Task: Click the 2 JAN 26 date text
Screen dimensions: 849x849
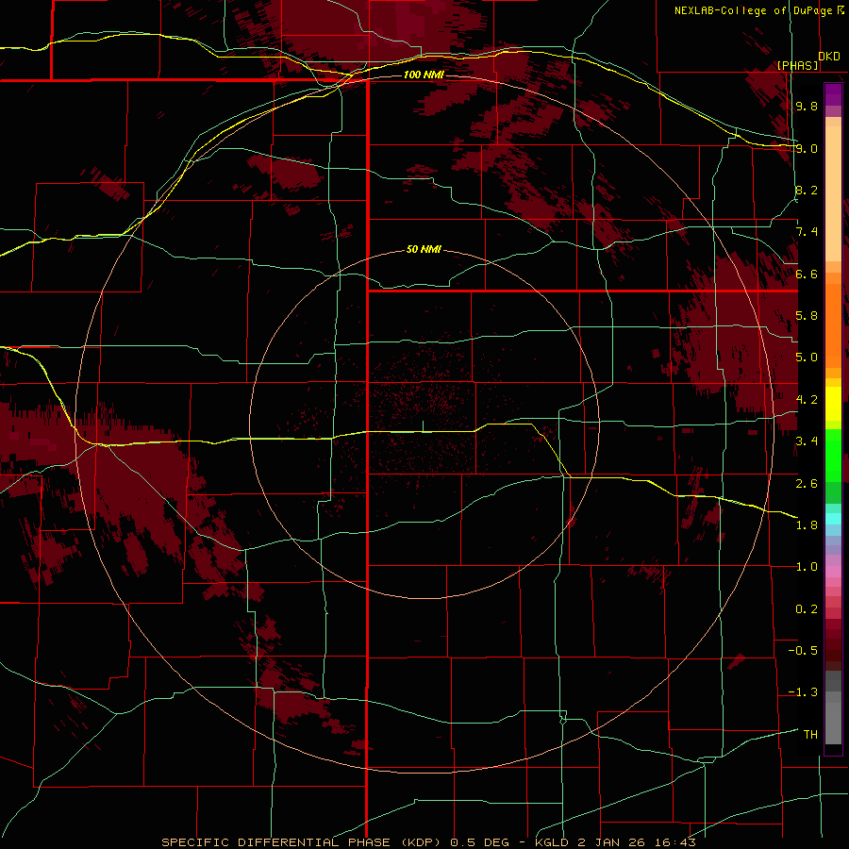Action: click(x=613, y=842)
